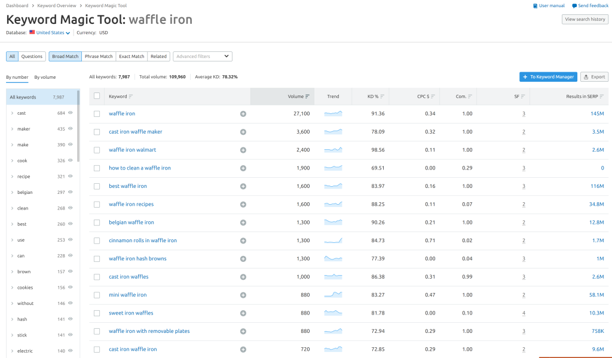Screen dimensions: 612x358
Task: Check the box for 'waffle iron walmart'
Action: (97, 150)
